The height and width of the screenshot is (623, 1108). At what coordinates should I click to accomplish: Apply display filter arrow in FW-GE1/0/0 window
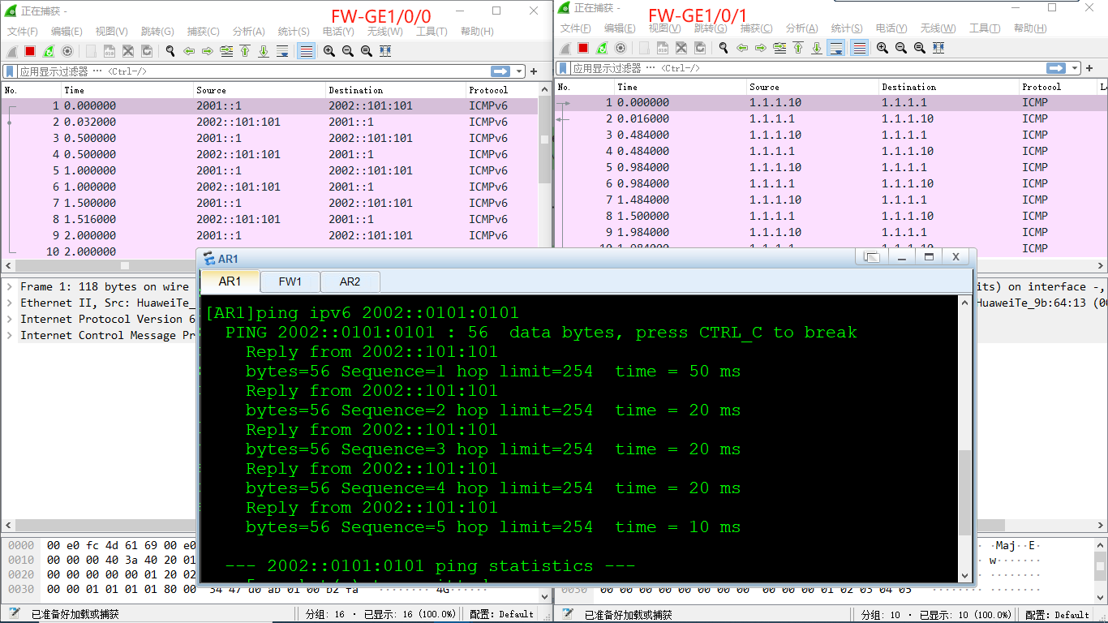click(x=500, y=71)
